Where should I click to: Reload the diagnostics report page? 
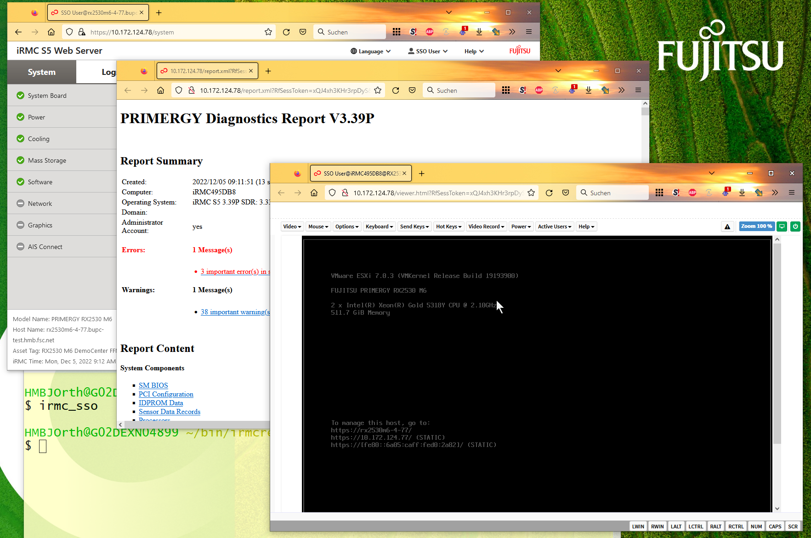pyautogui.click(x=396, y=91)
